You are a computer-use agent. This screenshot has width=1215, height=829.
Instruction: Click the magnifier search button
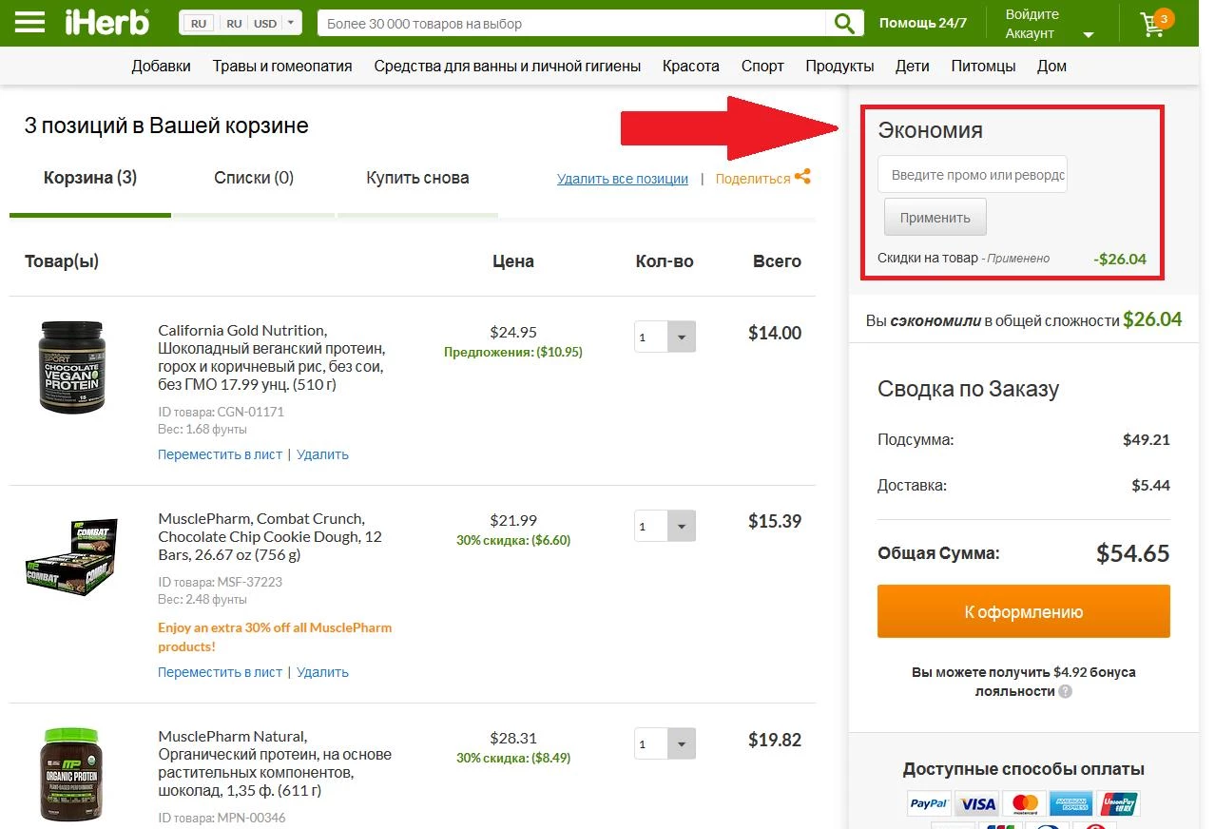[x=844, y=23]
